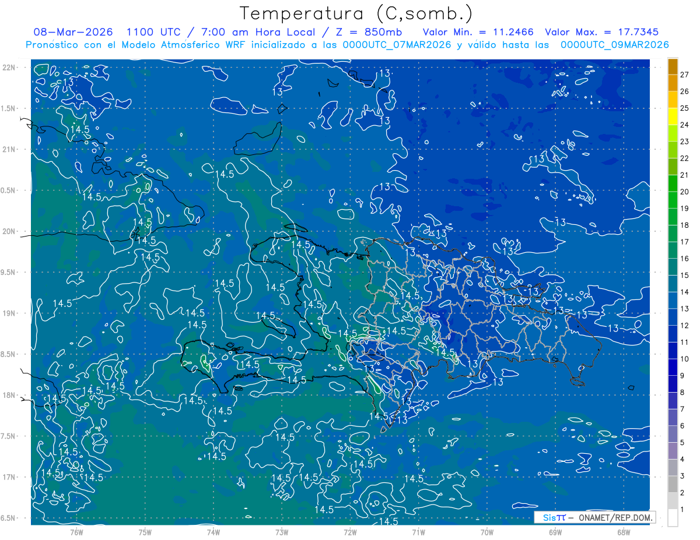The height and width of the screenshot is (540, 700).
Task: Click the '68W' longitude axis label
Action: pos(623,532)
